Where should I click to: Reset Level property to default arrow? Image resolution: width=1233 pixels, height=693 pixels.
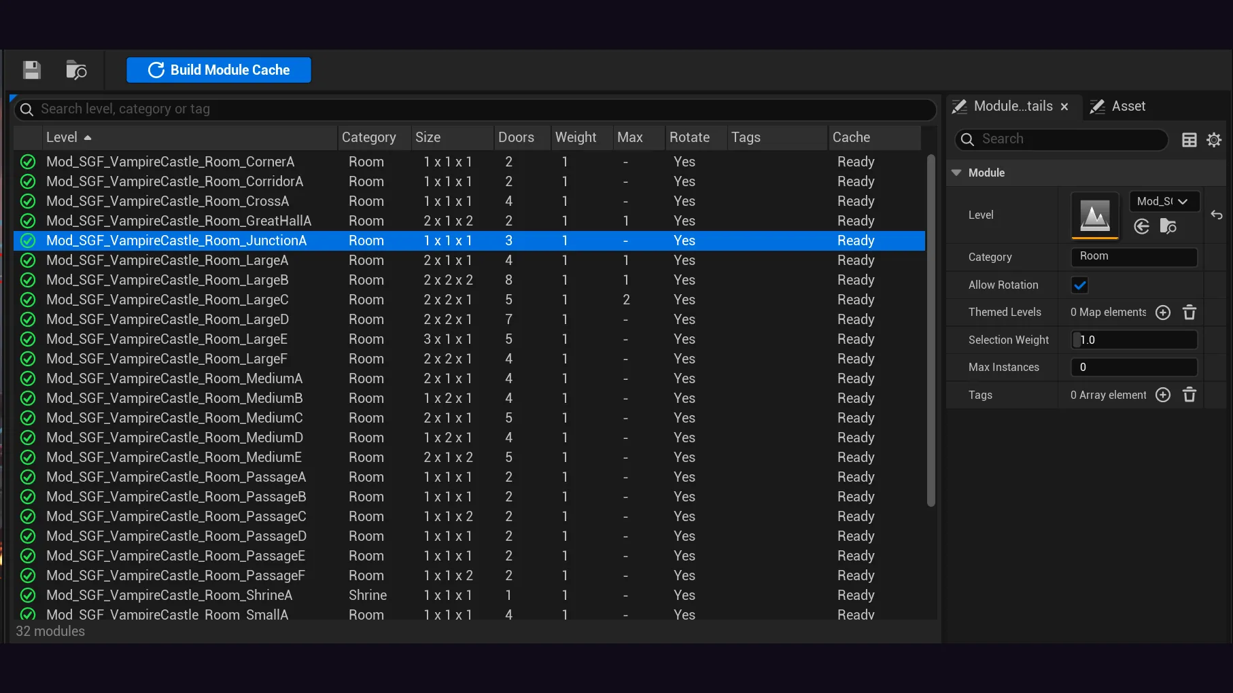tap(1217, 215)
